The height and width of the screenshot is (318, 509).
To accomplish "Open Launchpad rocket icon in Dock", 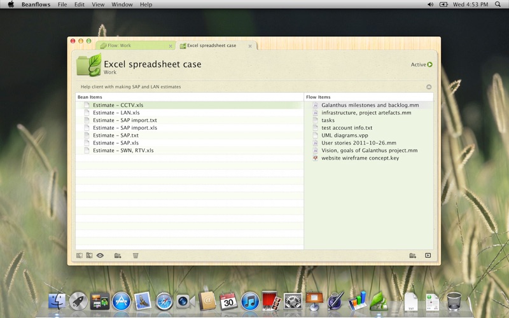I will click(x=78, y=301).
